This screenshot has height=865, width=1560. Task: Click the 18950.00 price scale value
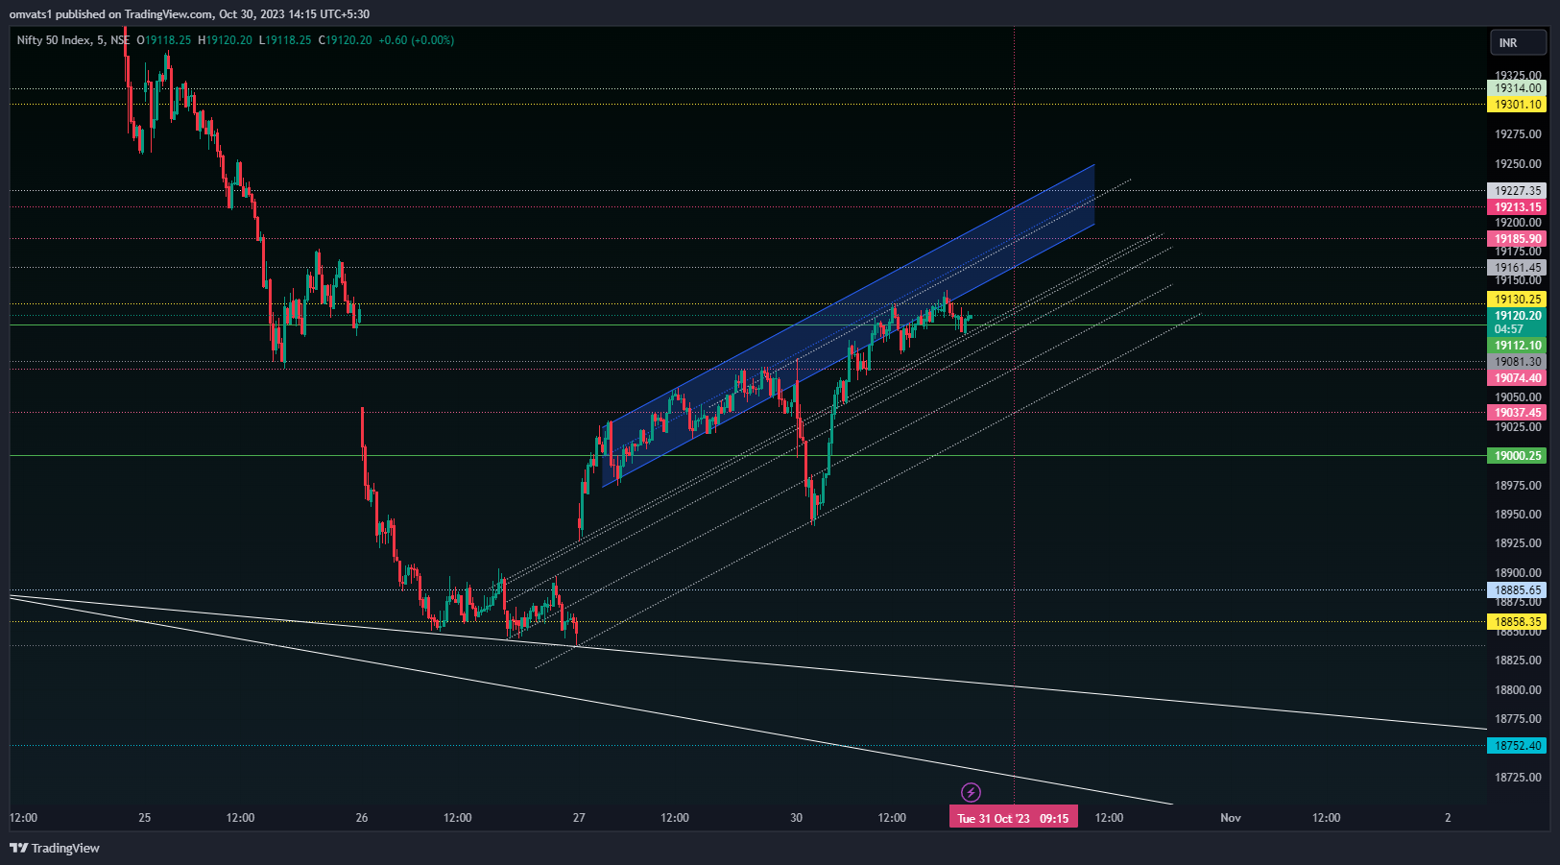1518,515
